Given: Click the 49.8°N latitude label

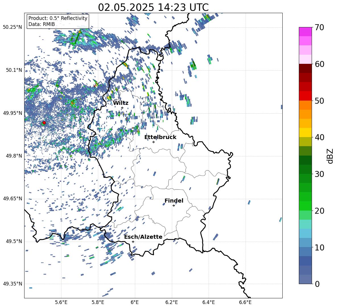Looking at the screenshot, I should (x=14, y=156).
